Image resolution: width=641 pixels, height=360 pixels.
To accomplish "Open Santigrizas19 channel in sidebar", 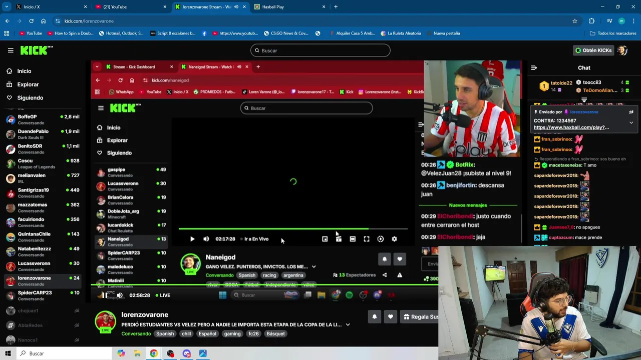I will coord(43,192).
